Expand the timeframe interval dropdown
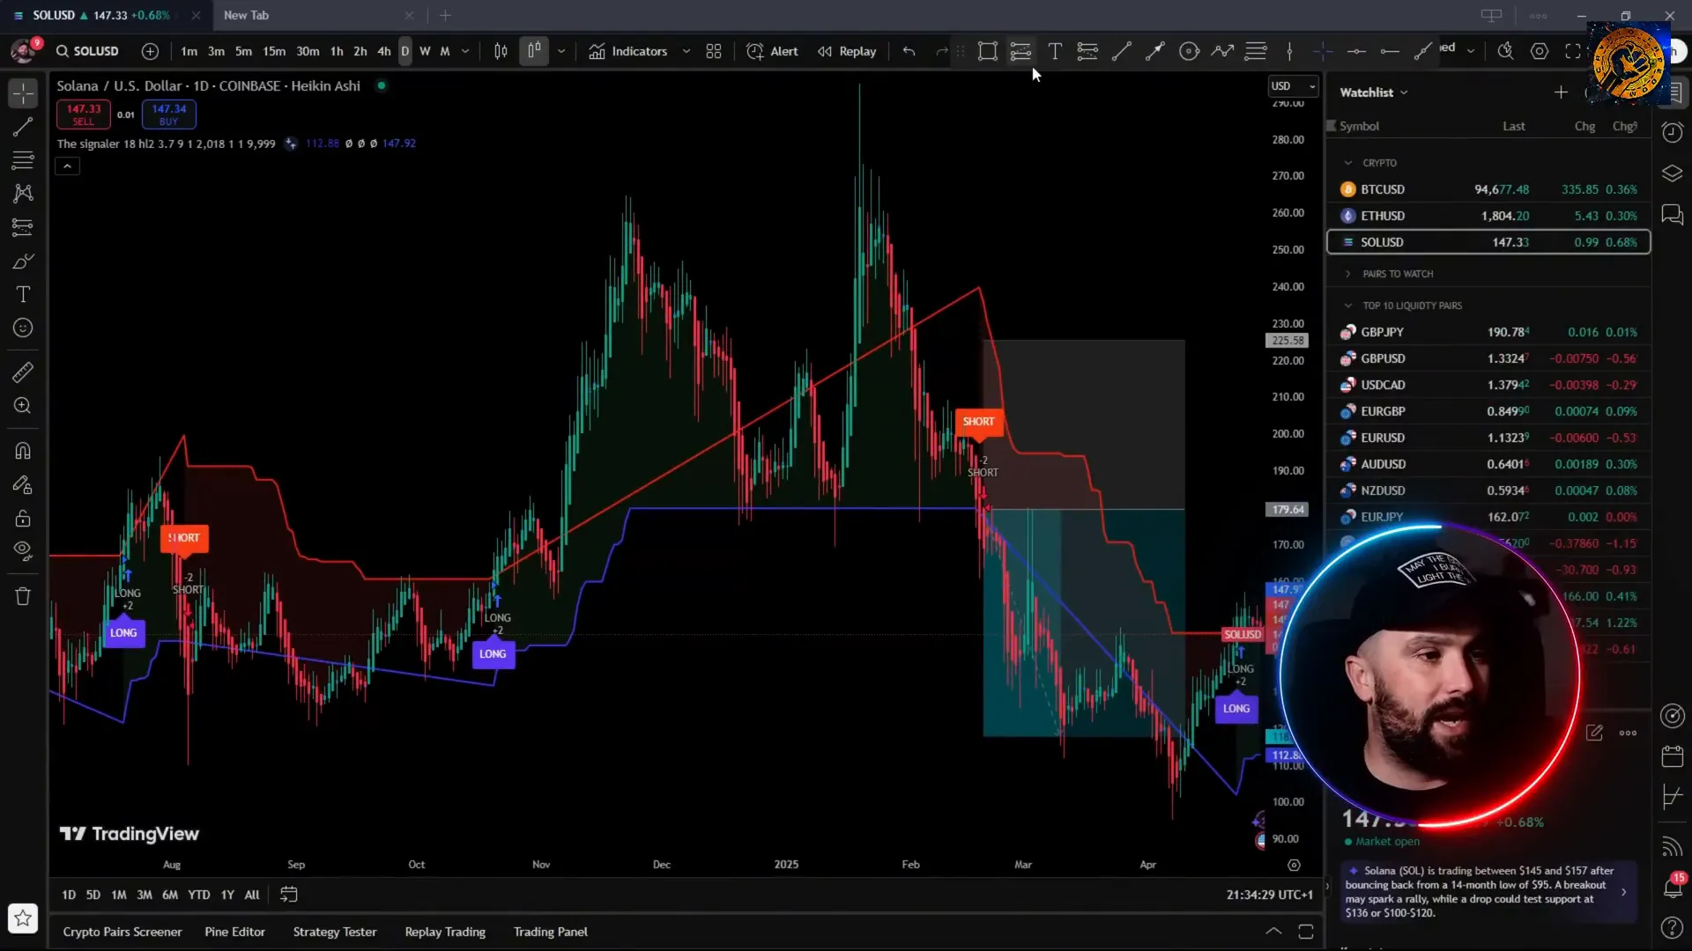 click(465, 51)
